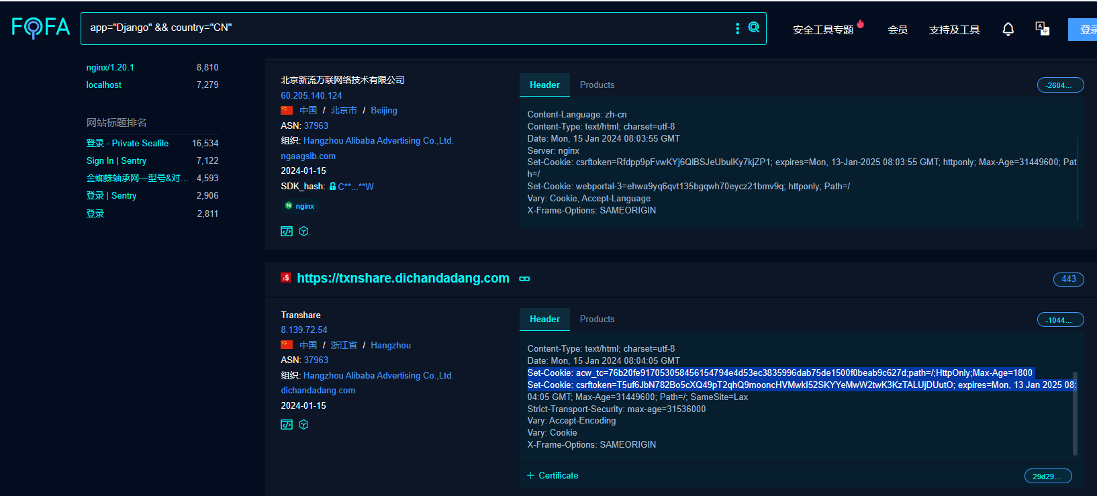The width and height of the screenshot is (1097, 496).
Task: Filter by title Sign In | Sentry
Action: pos(116,160)
